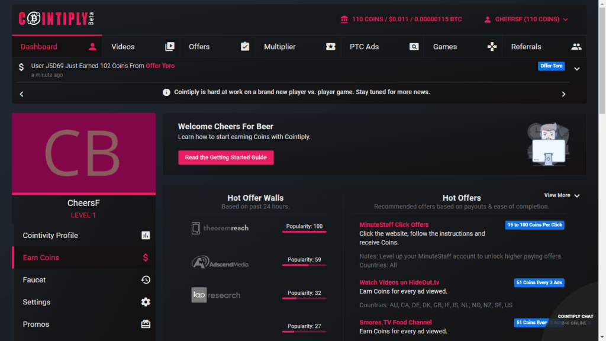The image size is (606, 341).
Task: Click the AdscendMedia offer wall logo
Action: pos(220,262)
